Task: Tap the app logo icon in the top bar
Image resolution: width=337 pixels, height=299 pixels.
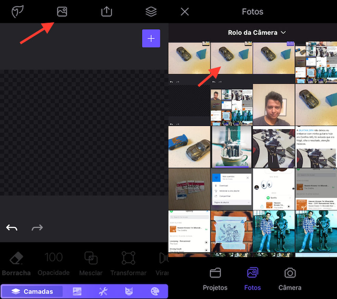Action: click(17, 12)
